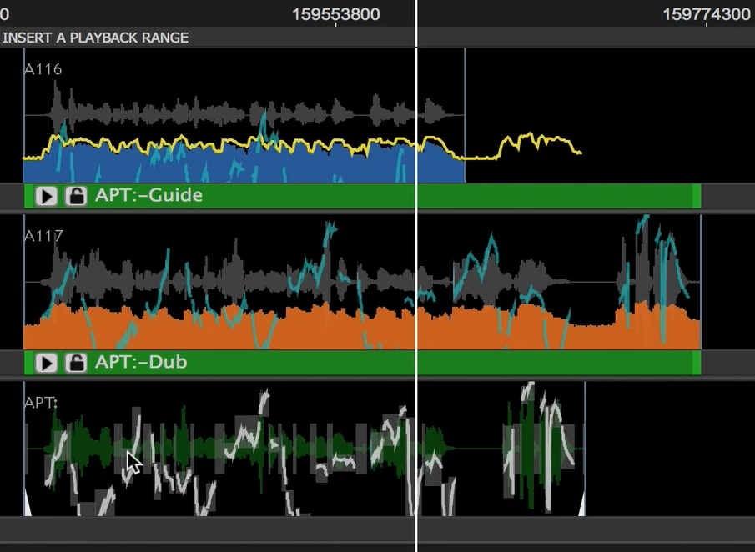Click the 'INSERT A PLAYBACK RANGE' strip
Screen dimensions: 755x552
[96, 38]
